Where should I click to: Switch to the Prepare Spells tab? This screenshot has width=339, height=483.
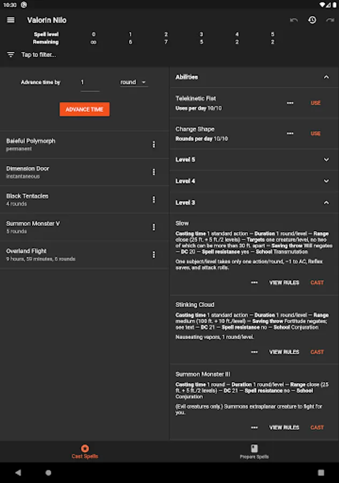(x=254, y=451)
